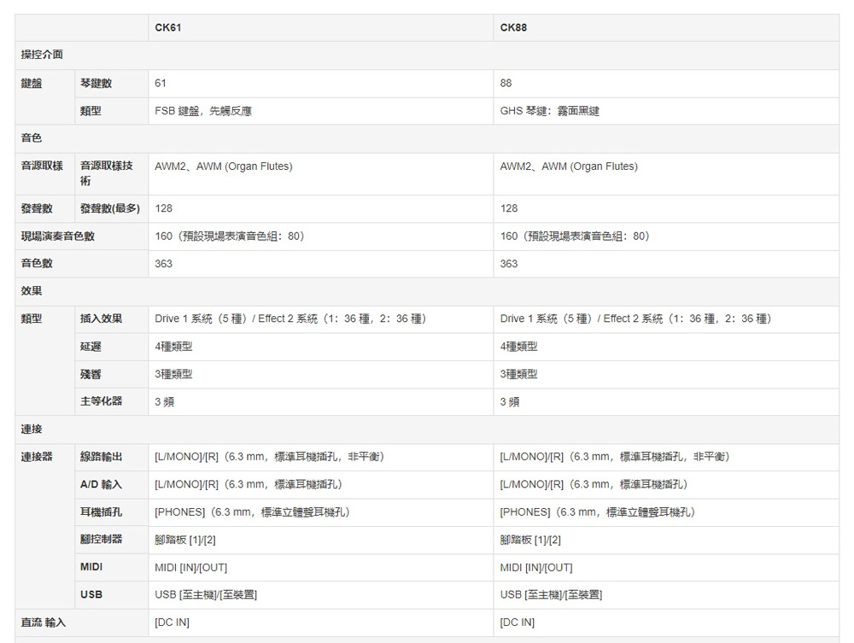
Task: Select the 操控介面 section heading
Action: (x=42, y=56)
